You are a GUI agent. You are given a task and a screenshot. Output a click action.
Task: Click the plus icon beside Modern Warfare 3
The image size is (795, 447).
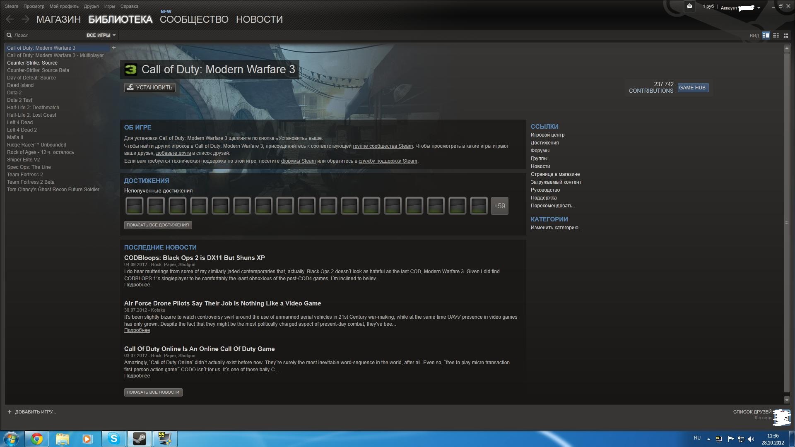[114, 48]
